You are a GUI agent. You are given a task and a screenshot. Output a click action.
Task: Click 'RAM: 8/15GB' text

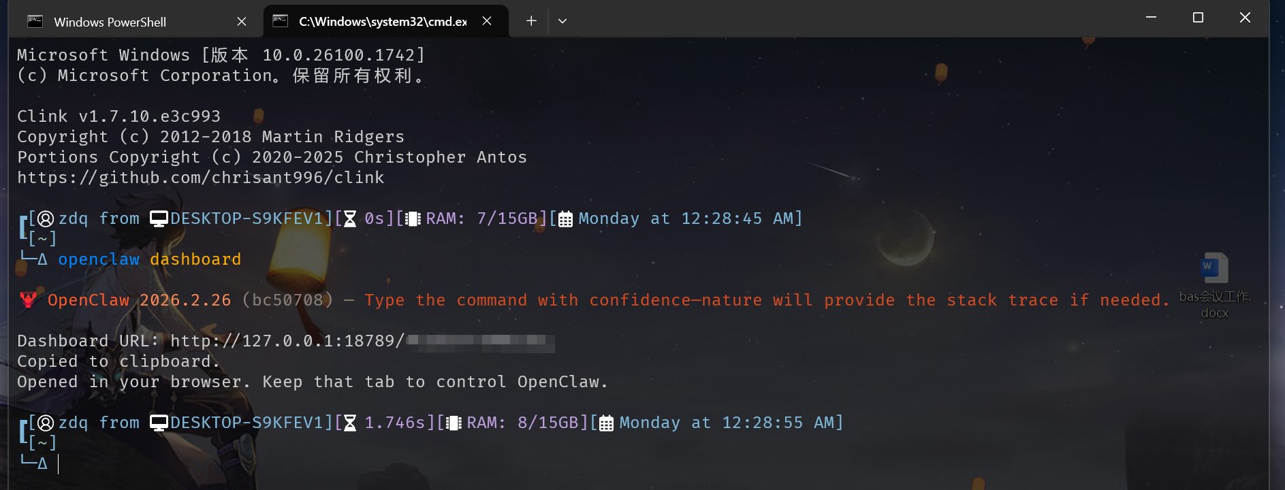click(522, 423)
